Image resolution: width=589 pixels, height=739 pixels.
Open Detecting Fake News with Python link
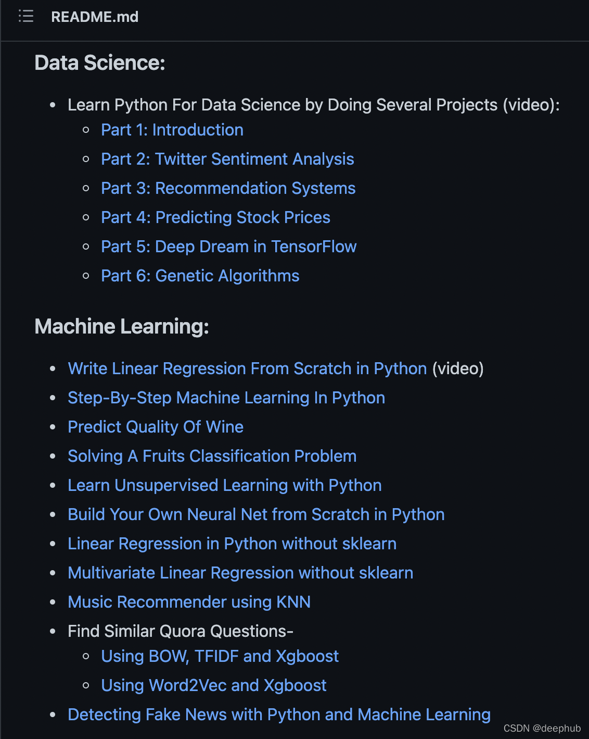click(x=279, y=715)
